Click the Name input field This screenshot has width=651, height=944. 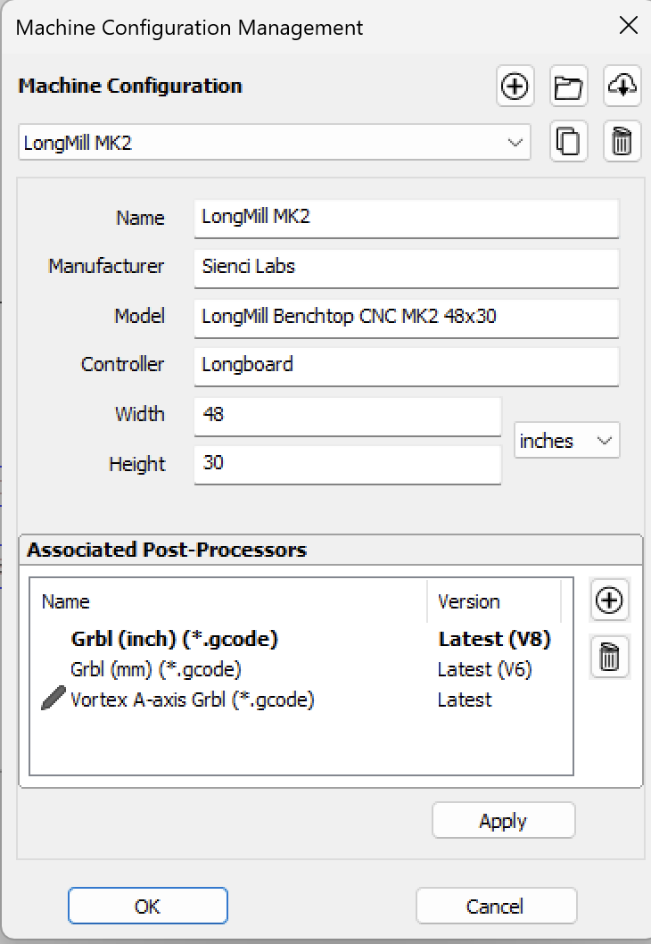pyautogui.click(x=406, y=218)
